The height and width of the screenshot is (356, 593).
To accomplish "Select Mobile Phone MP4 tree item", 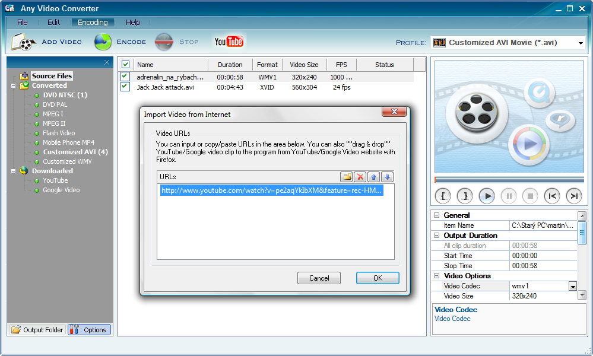I will click(x=68, y=142).
